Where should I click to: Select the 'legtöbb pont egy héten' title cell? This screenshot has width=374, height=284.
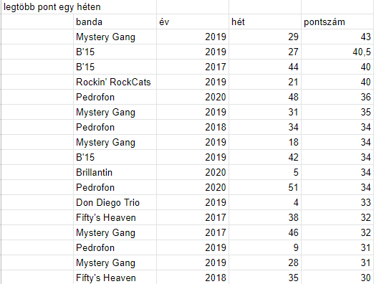tap(79, 7)
